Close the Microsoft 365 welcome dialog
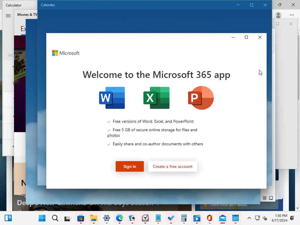The height and width of the screenshot is (225, 300). [x=260, y=37]
